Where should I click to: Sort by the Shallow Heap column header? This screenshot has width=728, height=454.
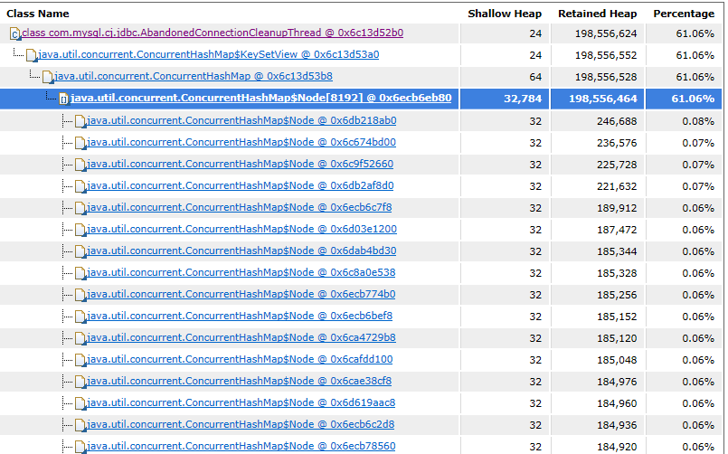click(505, 14)
